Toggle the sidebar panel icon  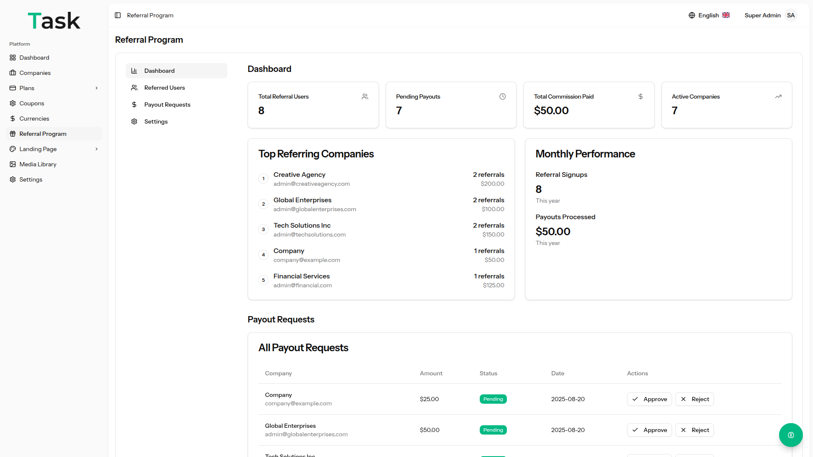118,15
